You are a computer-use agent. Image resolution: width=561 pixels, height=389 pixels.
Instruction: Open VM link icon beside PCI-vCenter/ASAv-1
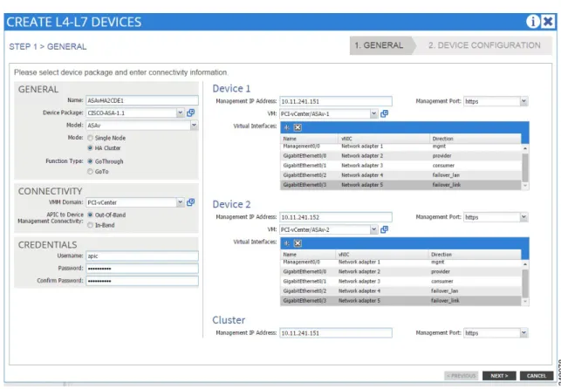click(x=384, y=113)
